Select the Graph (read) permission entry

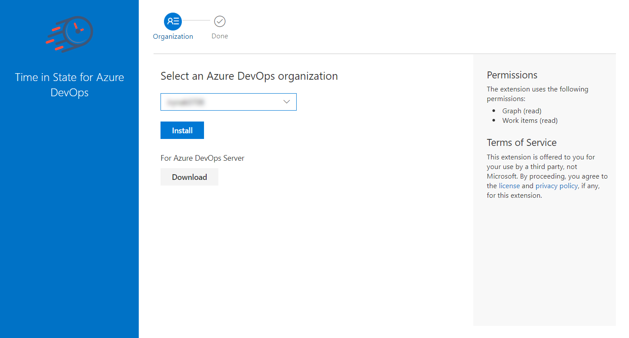click(x=522, y=111)
